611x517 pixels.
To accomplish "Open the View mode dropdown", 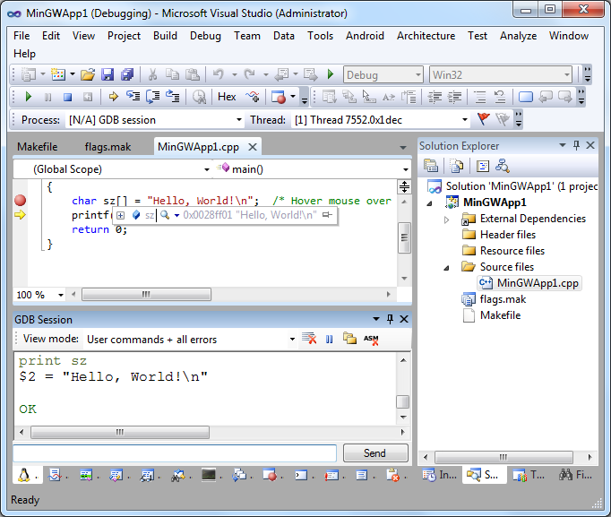I will 292,340.
